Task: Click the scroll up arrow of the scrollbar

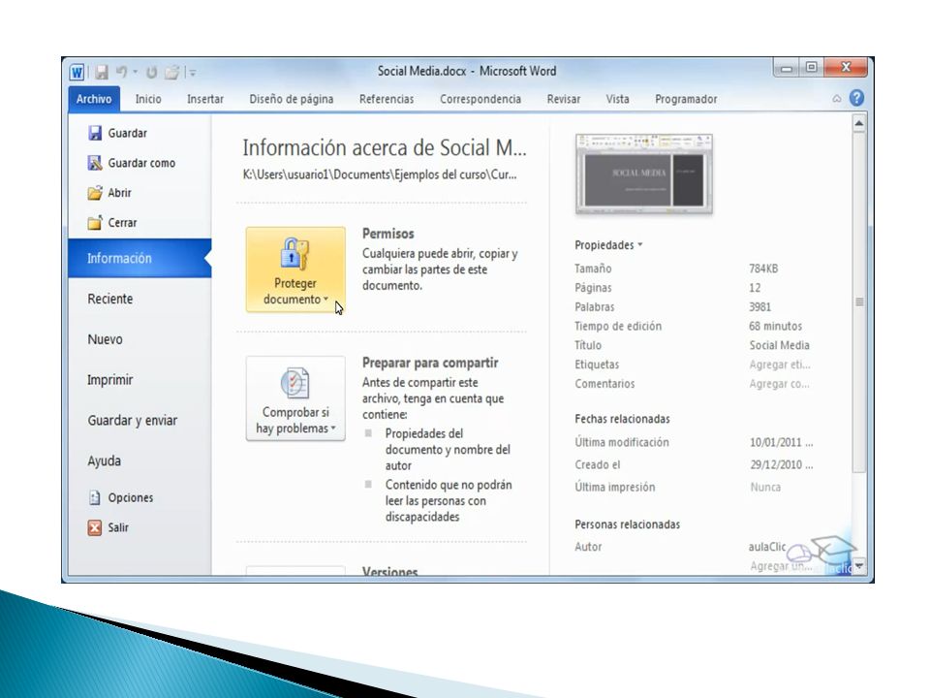Action: pos(859,124)
